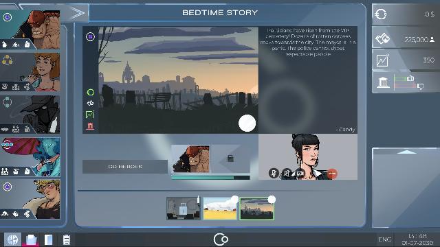The image size is (440, 247).
Task: Click the center logo icon in bottom bar
Action: coord(221,239)
